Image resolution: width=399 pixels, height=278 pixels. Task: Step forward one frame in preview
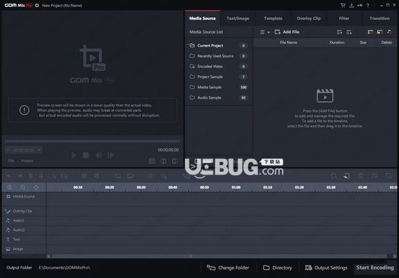[x=110, y=155]
